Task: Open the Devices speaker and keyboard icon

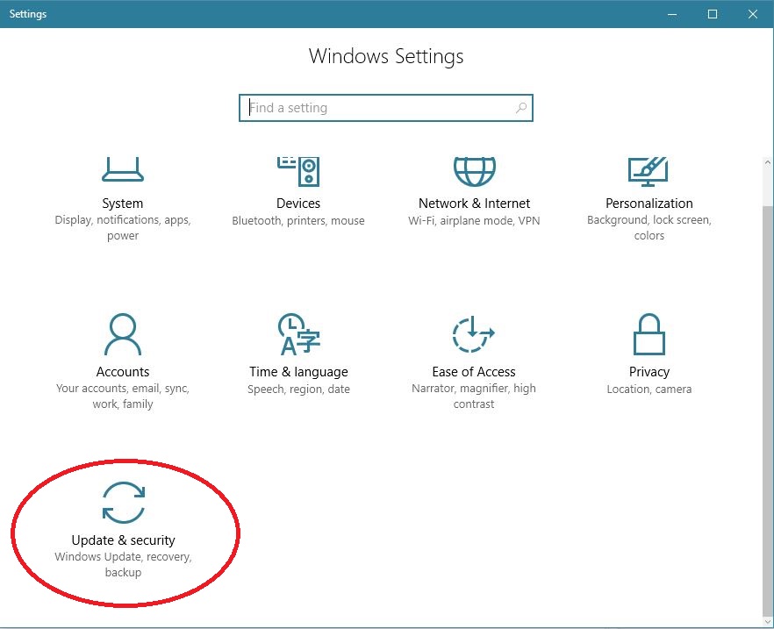Action: (298, 171)
